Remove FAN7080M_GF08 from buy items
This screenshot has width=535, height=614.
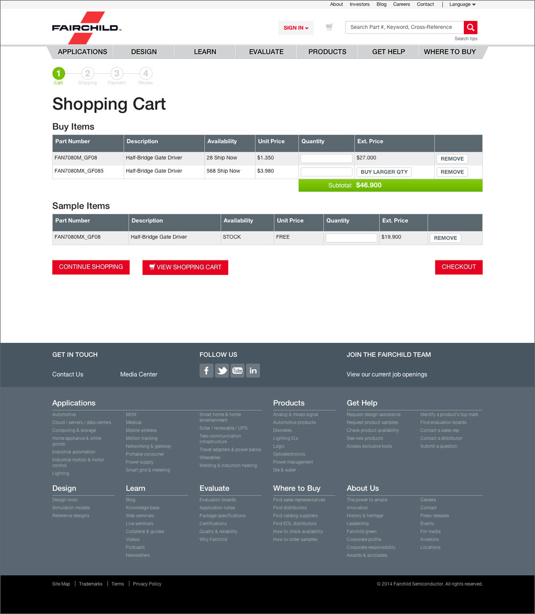452,159
